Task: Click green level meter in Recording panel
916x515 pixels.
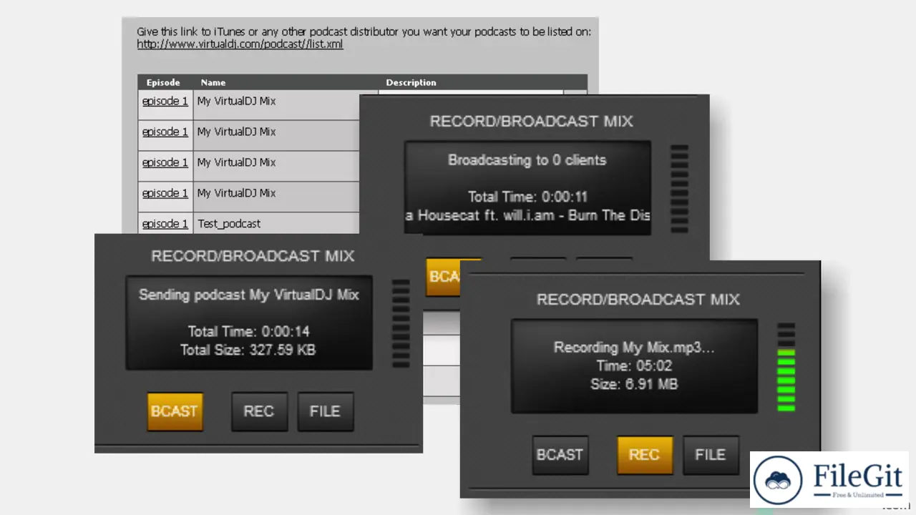Action: coord(786,368)
